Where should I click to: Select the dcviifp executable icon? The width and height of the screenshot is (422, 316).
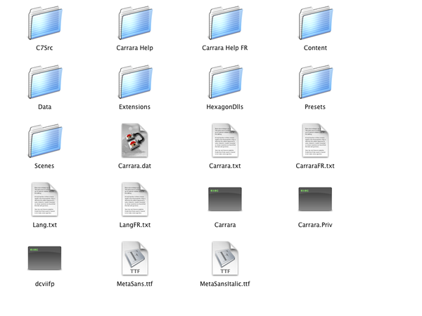[44, 258]
